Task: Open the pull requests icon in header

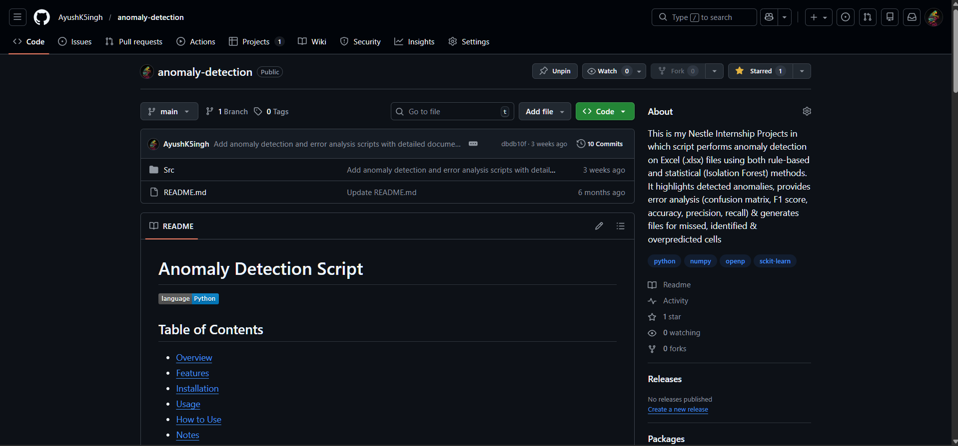Action: 868,17
